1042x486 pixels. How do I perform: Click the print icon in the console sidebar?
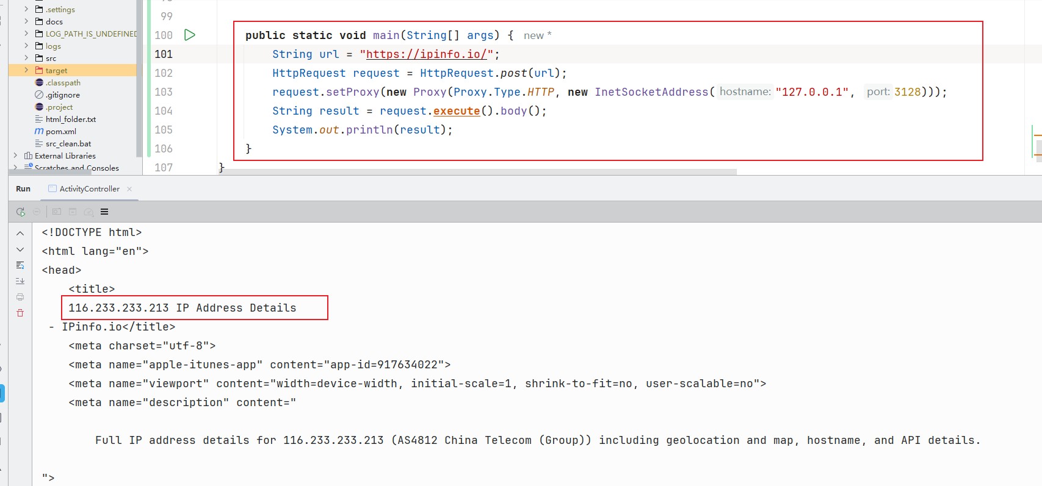tap(20, 297)
